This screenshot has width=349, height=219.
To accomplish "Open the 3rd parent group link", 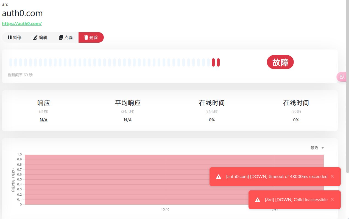I will pyautogui.click(x=5, y=4).
